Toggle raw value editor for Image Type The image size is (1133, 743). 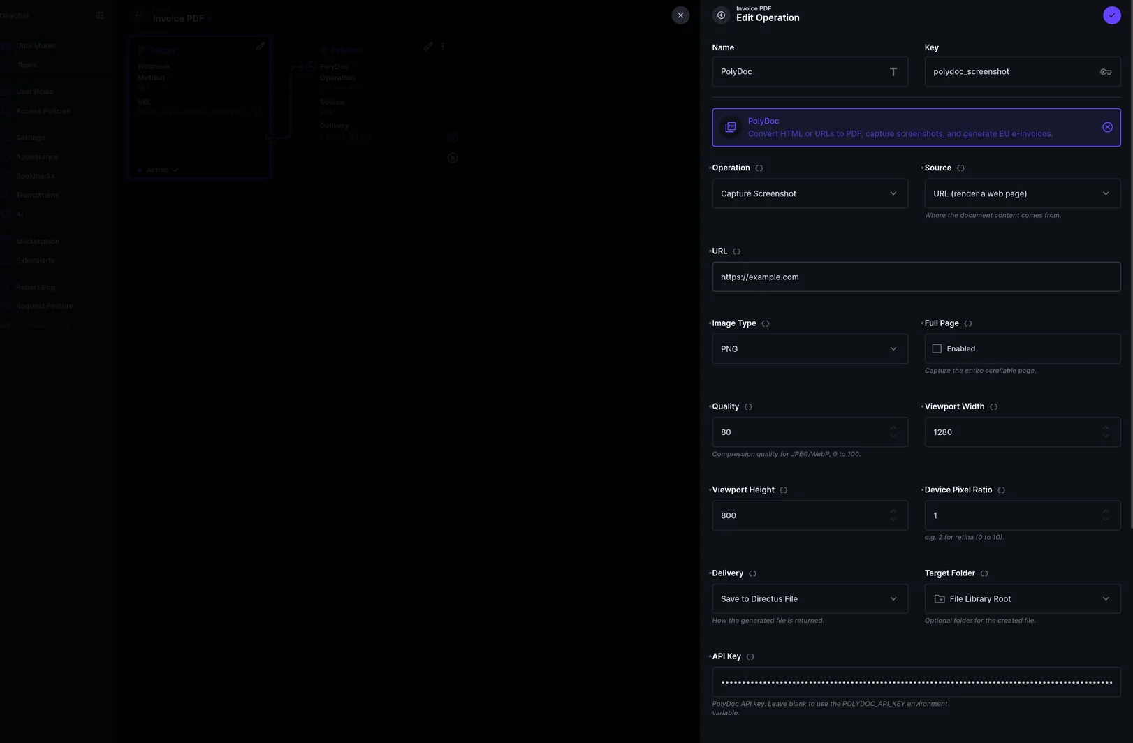(766, 323)
